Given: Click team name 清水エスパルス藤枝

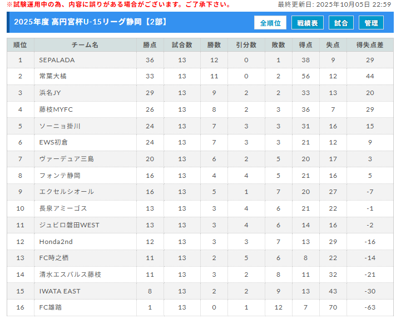Looking at the screenshot, I should tap(70, 275).
